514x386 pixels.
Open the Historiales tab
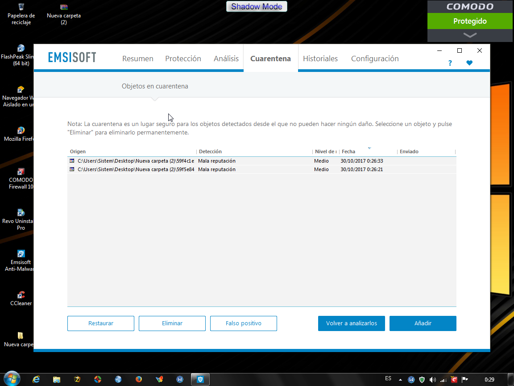coord(320,59)
